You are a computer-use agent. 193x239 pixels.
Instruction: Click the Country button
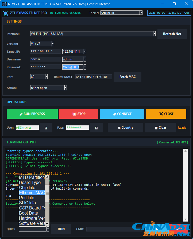coord(125,128)
